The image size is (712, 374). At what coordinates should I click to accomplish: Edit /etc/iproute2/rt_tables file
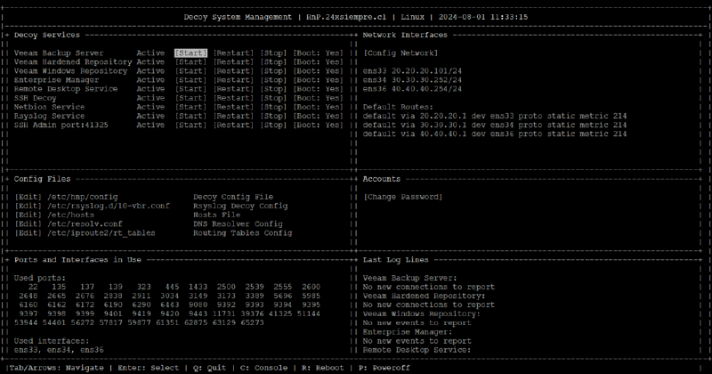[28, 233]
